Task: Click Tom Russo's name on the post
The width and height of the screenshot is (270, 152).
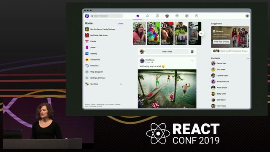Action: coord(150,60)
